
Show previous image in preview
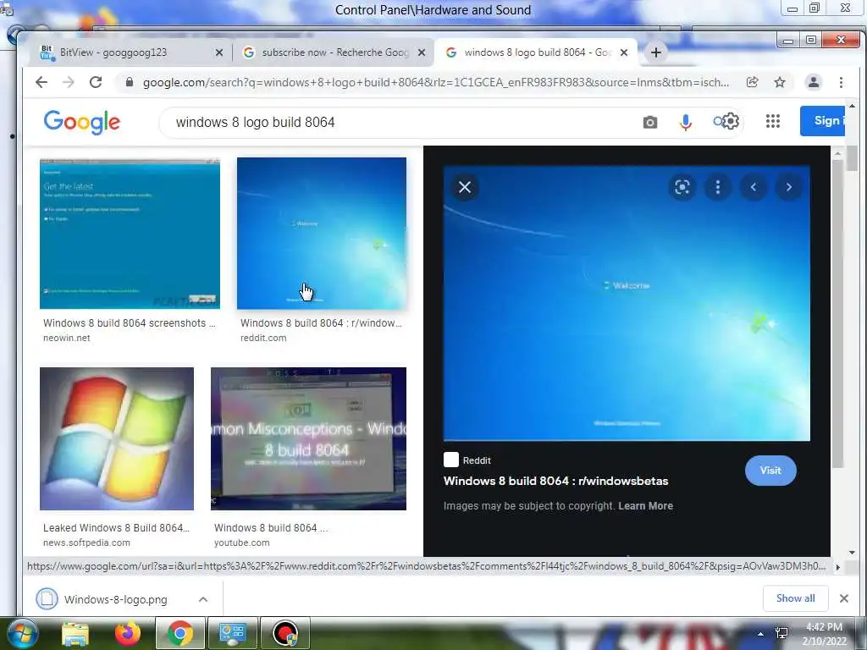pyautogui.click(x=753, y=187)
